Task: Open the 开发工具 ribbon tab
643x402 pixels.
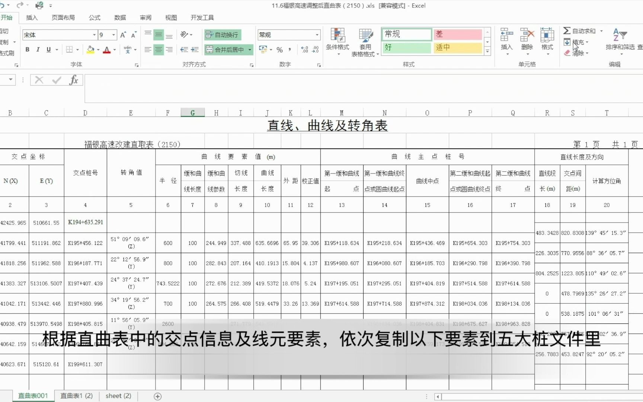Action: point(202,17)
